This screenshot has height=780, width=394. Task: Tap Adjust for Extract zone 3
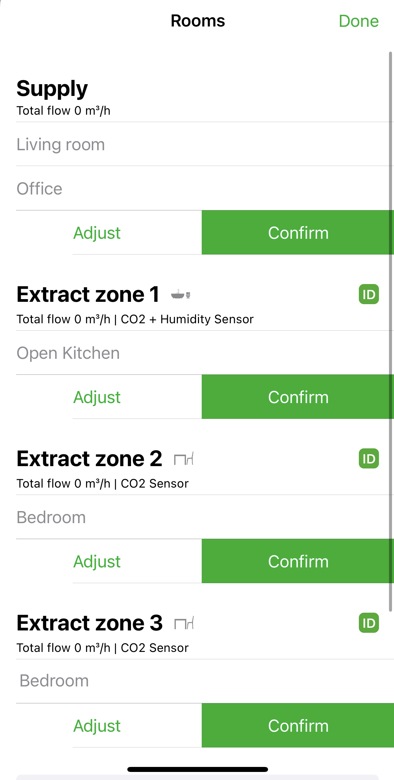[97, 726]
